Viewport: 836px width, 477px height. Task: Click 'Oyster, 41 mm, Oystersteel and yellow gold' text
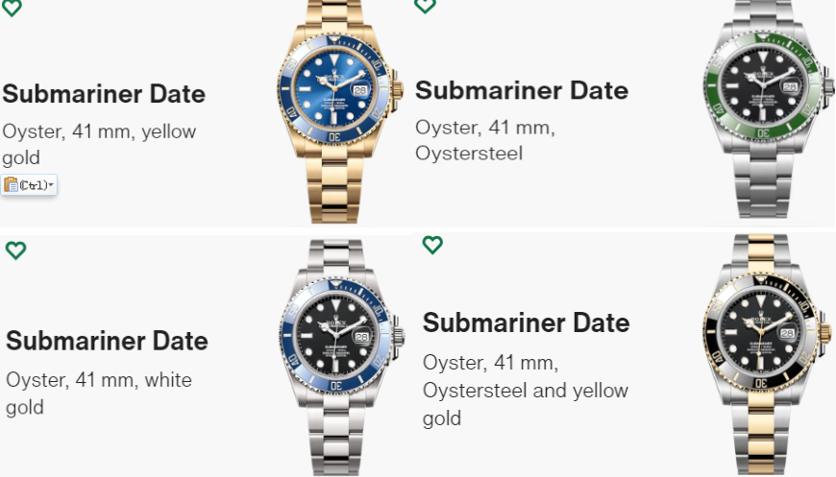(525, 391)
